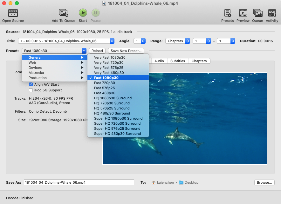Click the file icon in the title bar
This screenshot has height=204, width=281.
click(104, 3)
